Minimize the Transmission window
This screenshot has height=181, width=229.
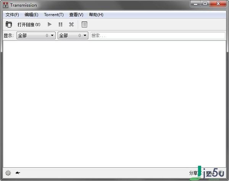tap(195, 4)
